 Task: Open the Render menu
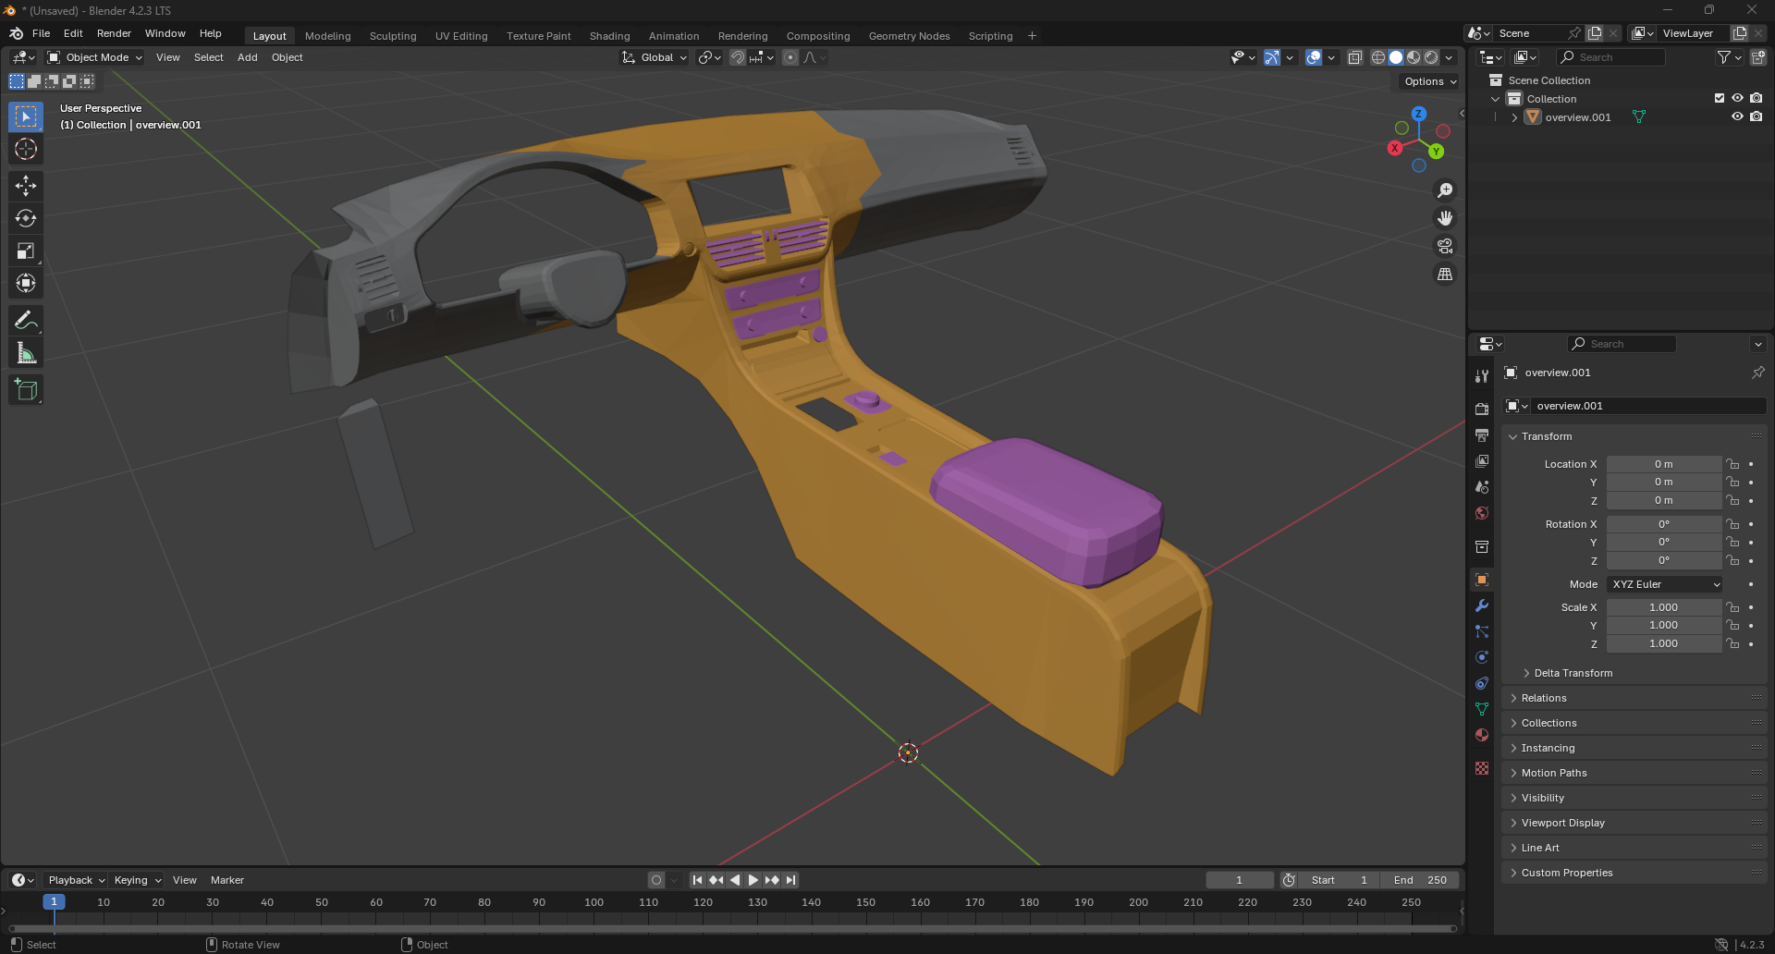tap(114, 33)
